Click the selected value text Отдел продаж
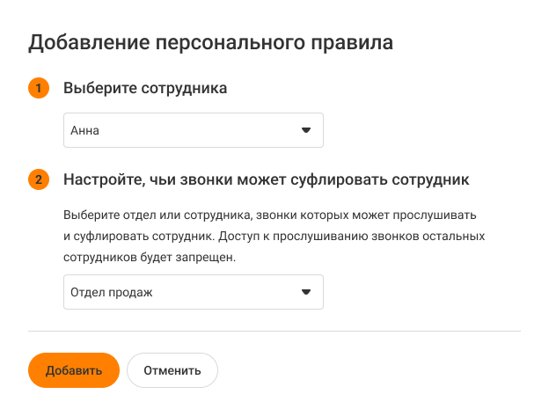This screenshot has height=416, width=549. (112, 292)
